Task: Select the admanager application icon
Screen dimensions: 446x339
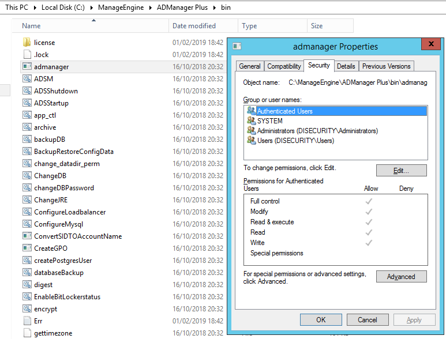Action: [27, 66]
